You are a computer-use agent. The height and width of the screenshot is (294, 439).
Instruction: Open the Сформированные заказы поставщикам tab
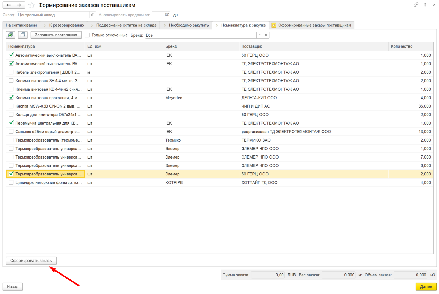(x=312, y=25)
